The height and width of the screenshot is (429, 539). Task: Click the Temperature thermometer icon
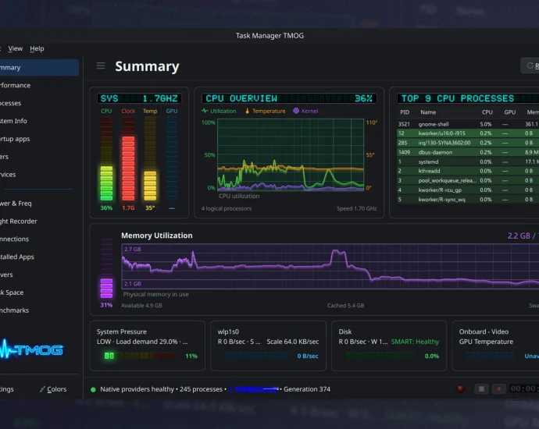tap(247, 111)
